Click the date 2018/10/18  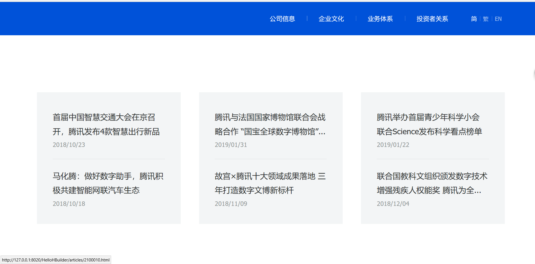click(x=69, y=204)
